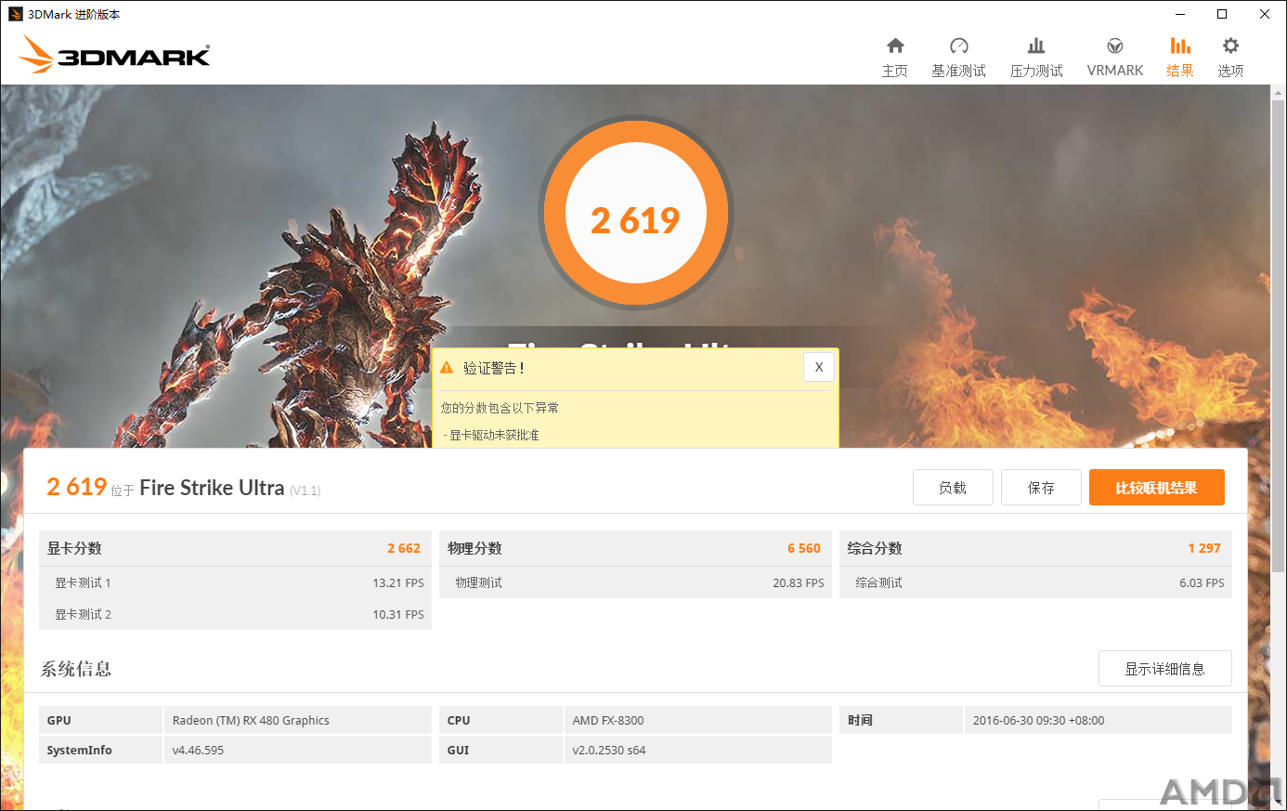Click the 比较联机结果 orange button
Viewport: 1287px width, 811px height.
click(1157, 488)
